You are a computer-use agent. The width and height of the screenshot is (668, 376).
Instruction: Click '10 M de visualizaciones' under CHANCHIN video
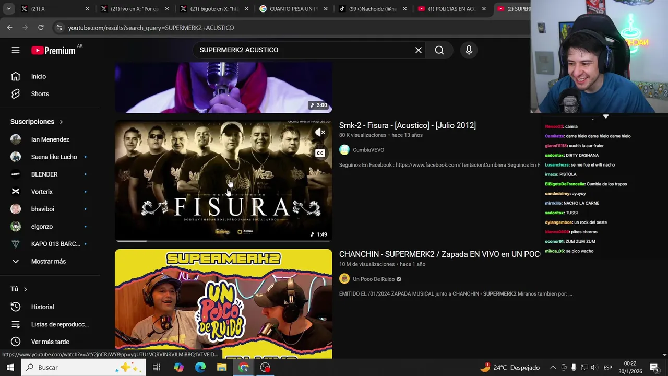tap(368, 264)
